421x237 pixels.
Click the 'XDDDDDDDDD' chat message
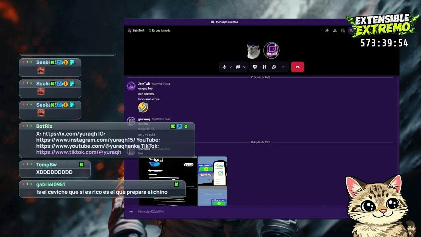tap(54, 172)
